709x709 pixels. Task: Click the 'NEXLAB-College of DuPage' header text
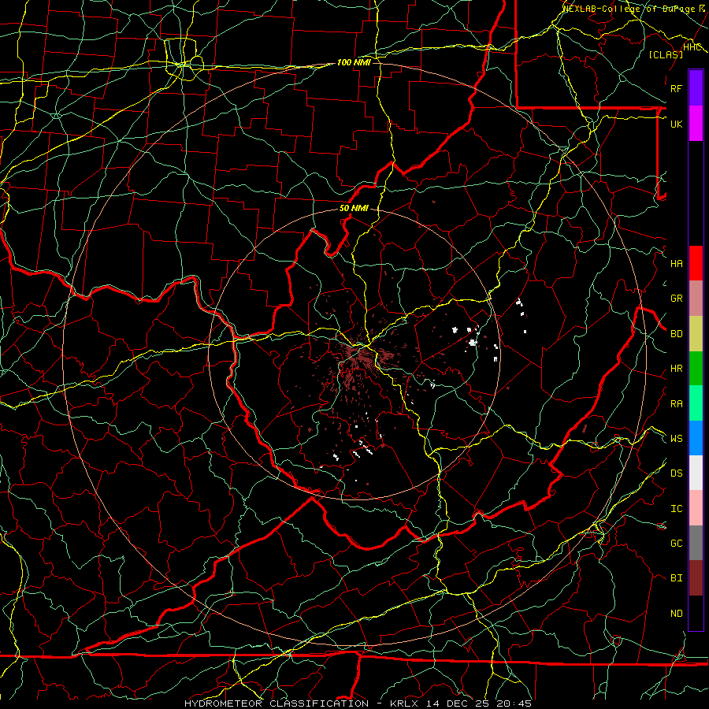point(630,9)
